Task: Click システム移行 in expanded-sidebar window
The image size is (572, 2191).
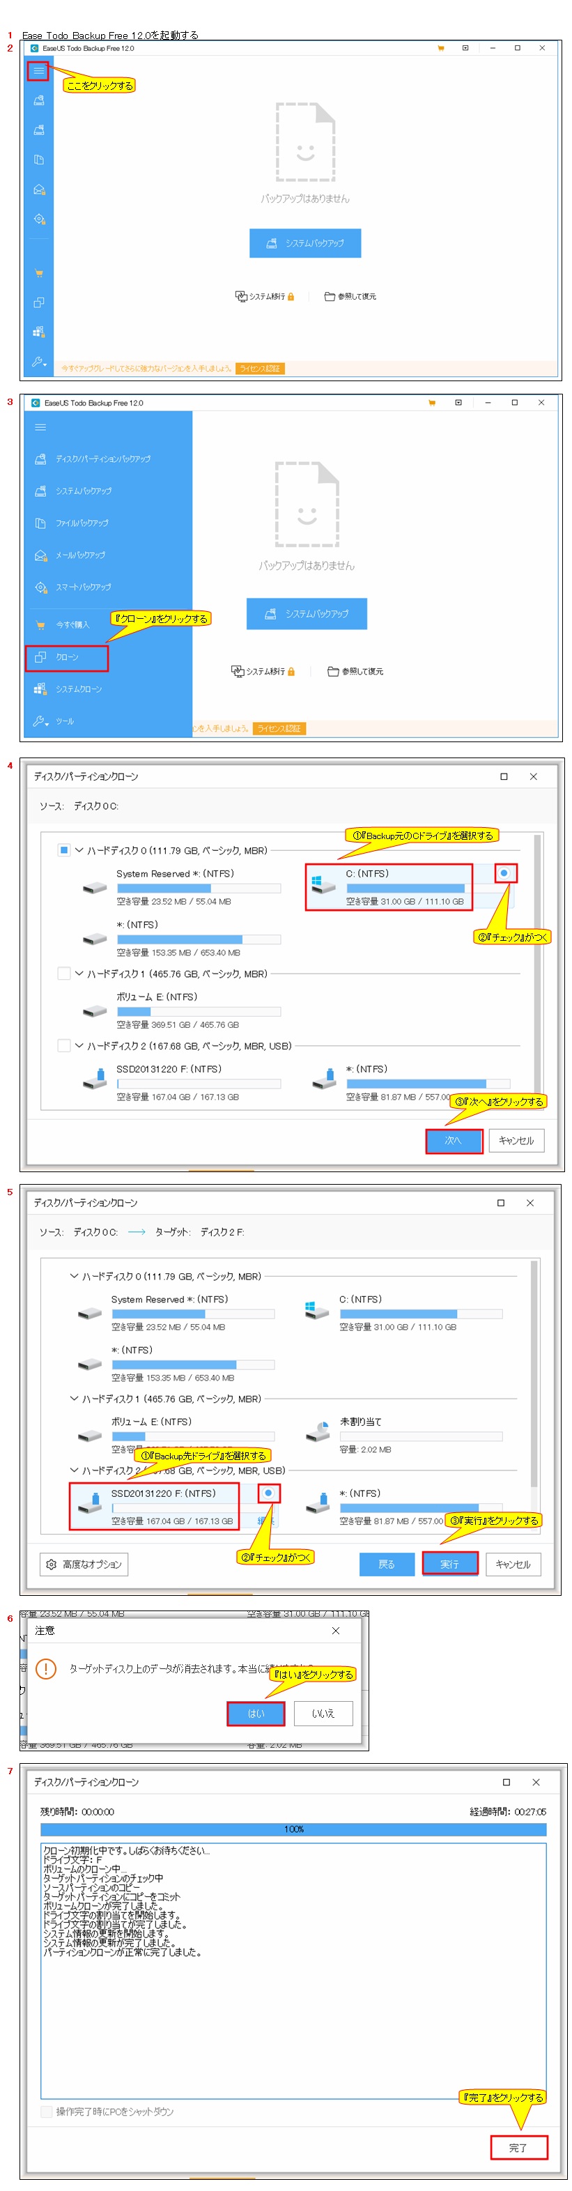Action: [263, 672]
